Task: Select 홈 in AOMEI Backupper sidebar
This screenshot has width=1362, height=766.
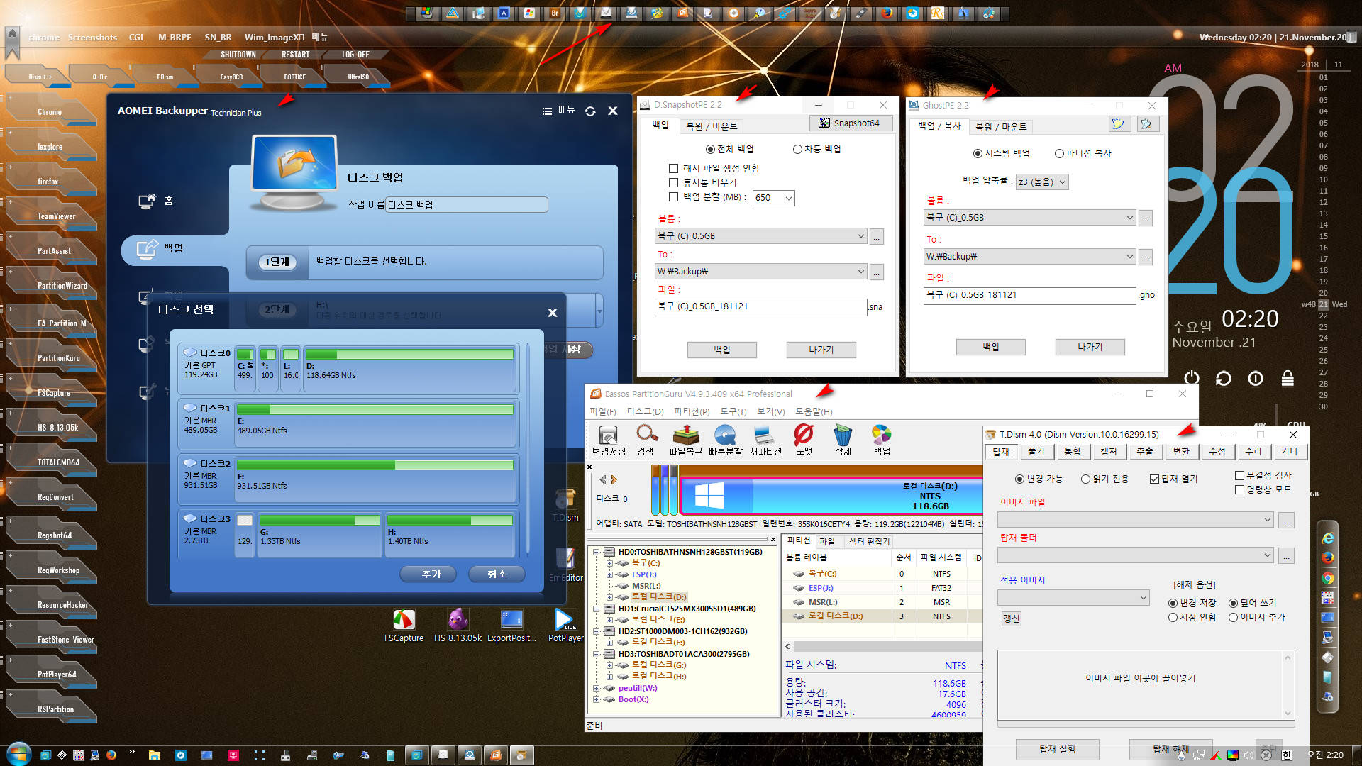Action: (x=157, y=201)
